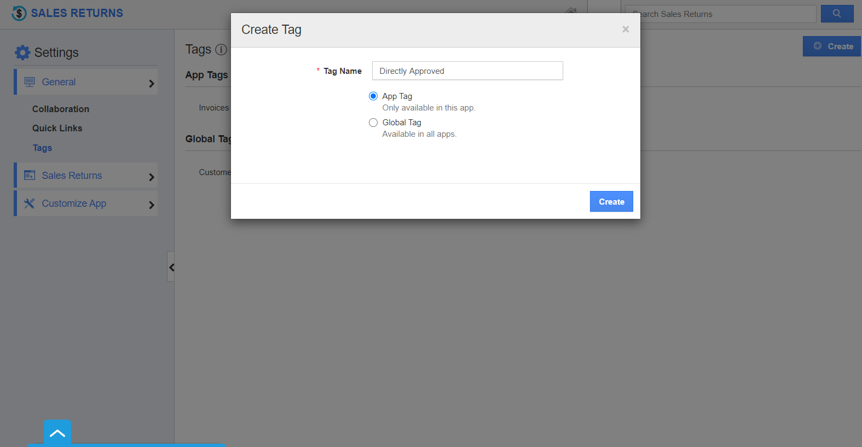The width and height of the screenshot is (862, 447).
Task: Select the App Tag radio button
Action: click(373, 96)
